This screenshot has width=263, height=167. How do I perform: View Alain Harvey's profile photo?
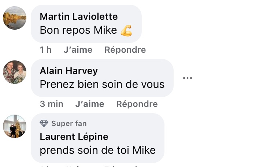pos(15,72)
